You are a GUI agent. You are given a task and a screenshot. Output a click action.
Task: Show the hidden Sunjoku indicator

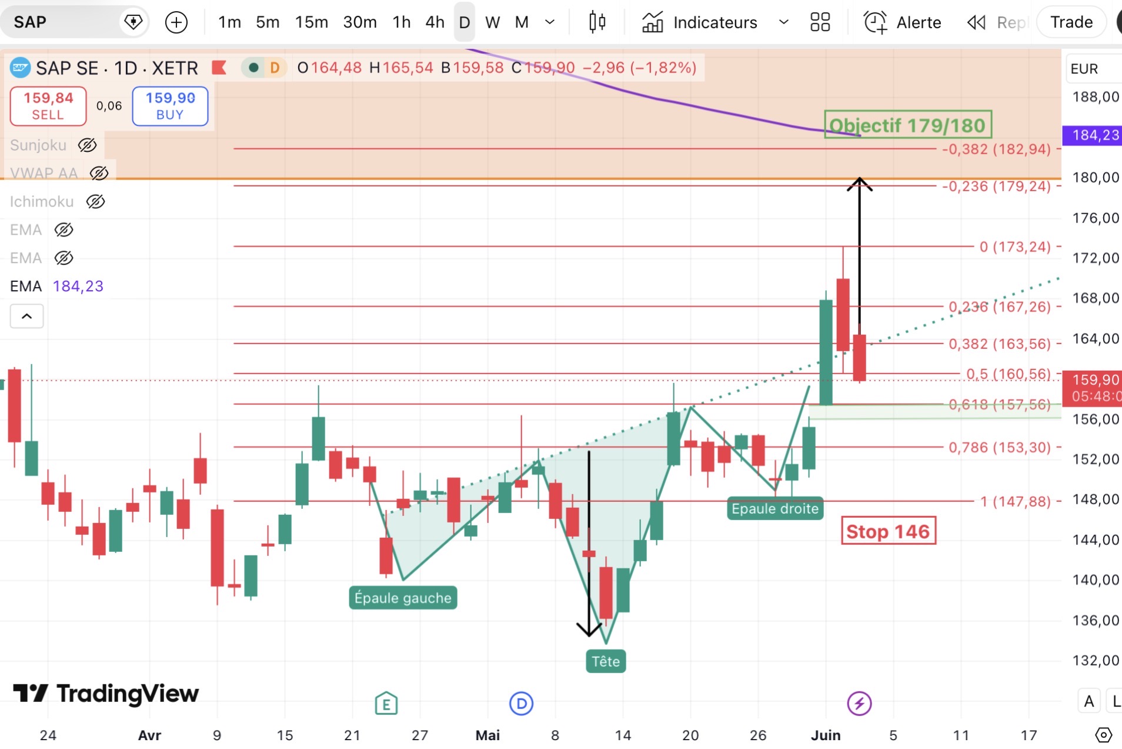coord(88,145)
